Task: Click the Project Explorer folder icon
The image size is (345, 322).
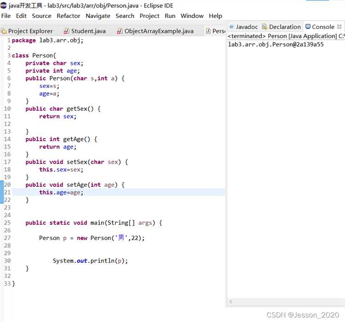Action: pyautogui.click(x=4, y=31)
